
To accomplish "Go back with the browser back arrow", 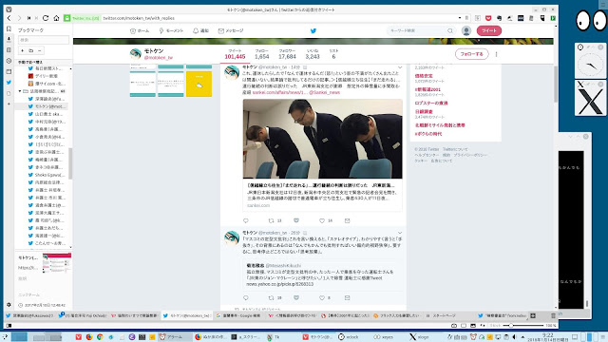I will tap(9, 18).
